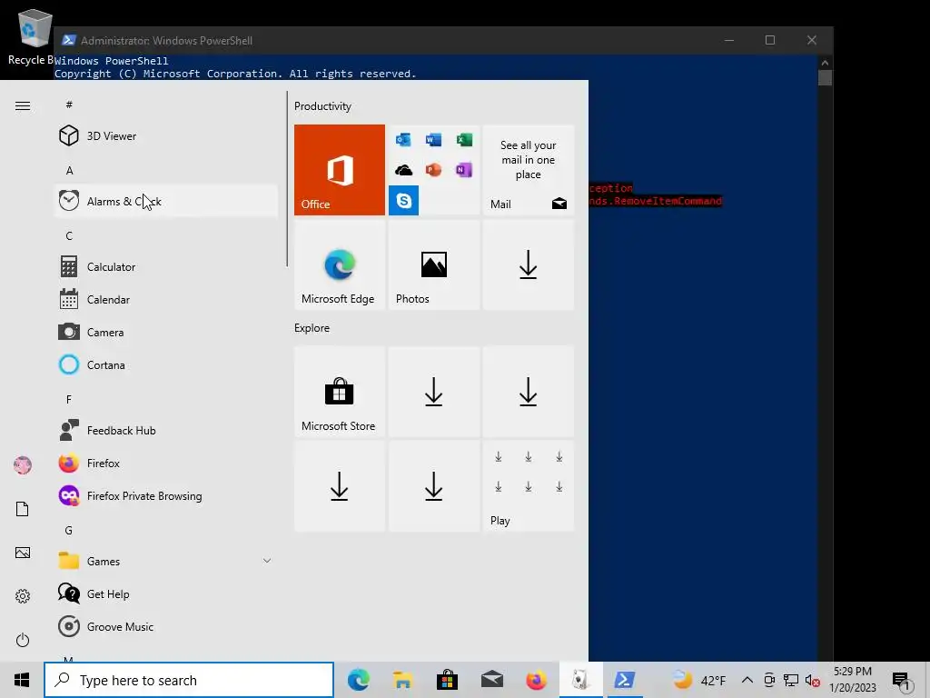
Task: Open Firefox Private Browsing
Action: [x=166, y=495]
